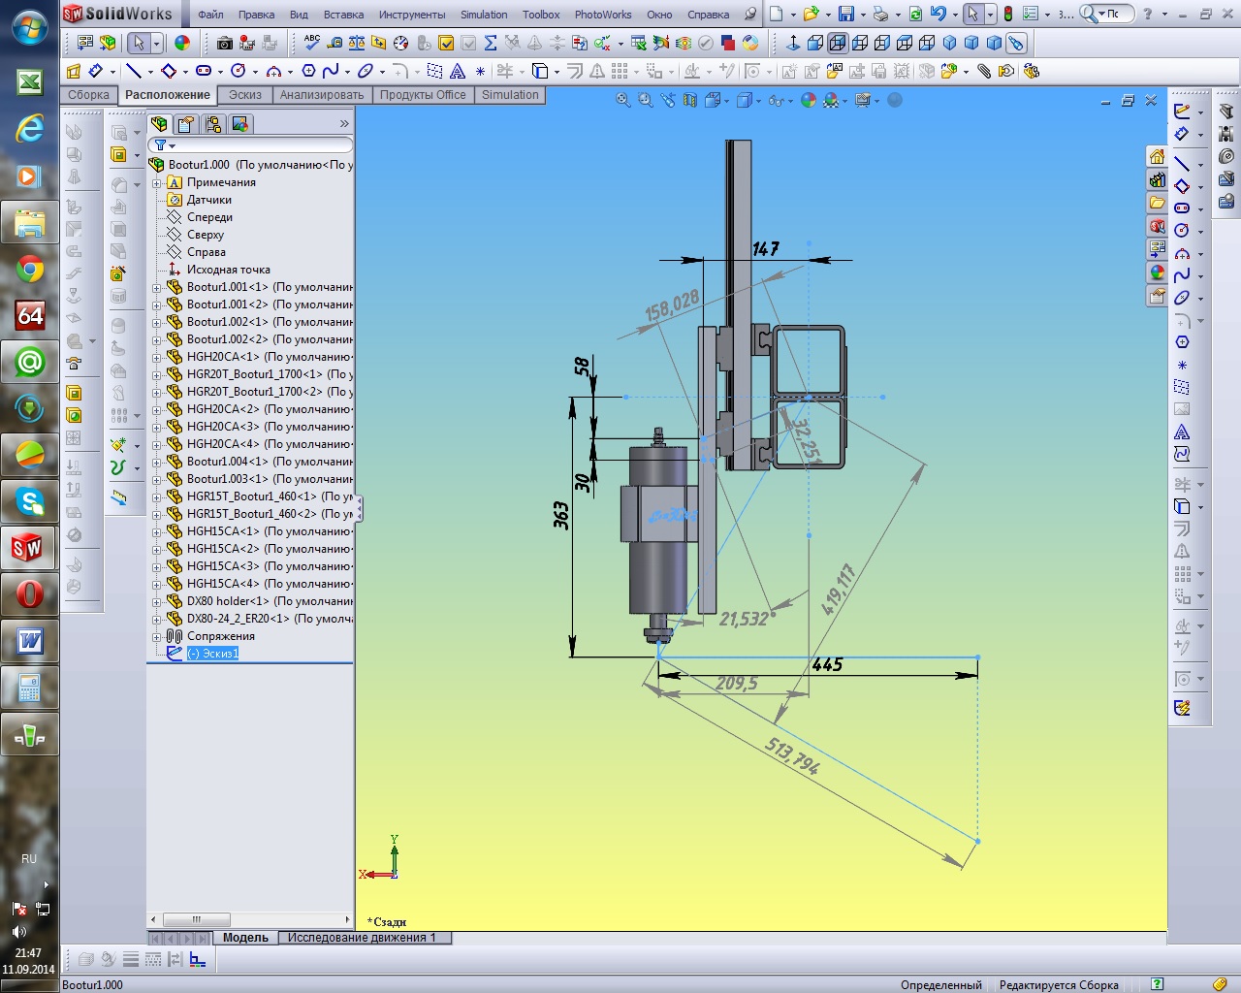
Task: Click the Rebuild traffic light icon
Action: pyautogui.click(x=1008, y=15)
